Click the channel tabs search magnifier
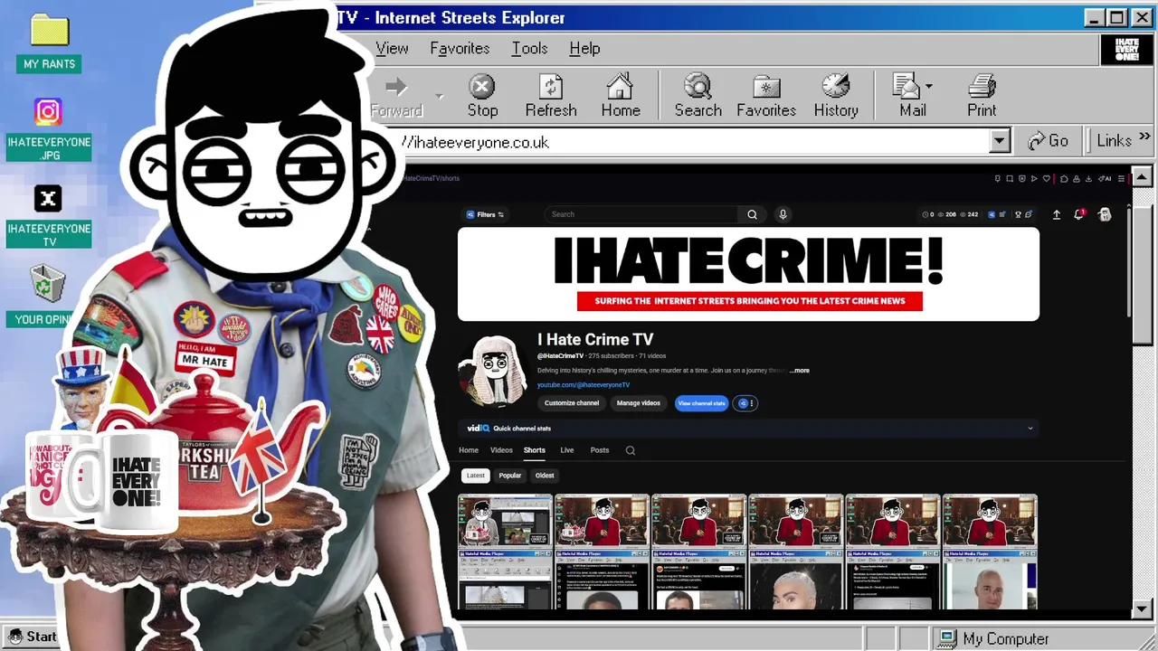 tap(631, 450)
